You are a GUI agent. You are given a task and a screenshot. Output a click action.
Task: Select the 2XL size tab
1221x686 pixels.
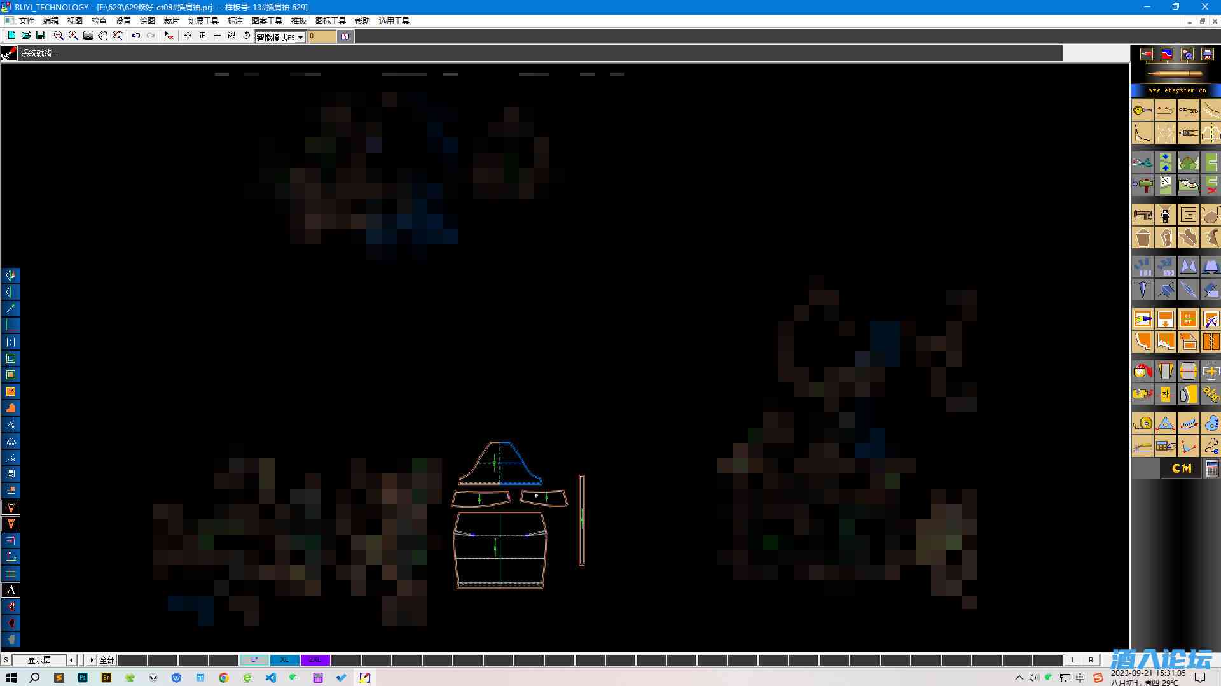(315, 660)
